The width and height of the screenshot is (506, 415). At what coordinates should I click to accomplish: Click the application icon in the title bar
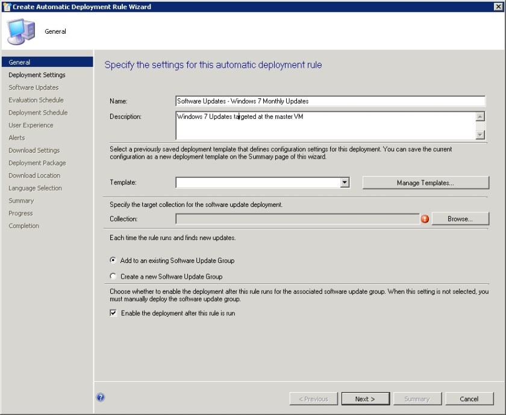click(7, 7)
